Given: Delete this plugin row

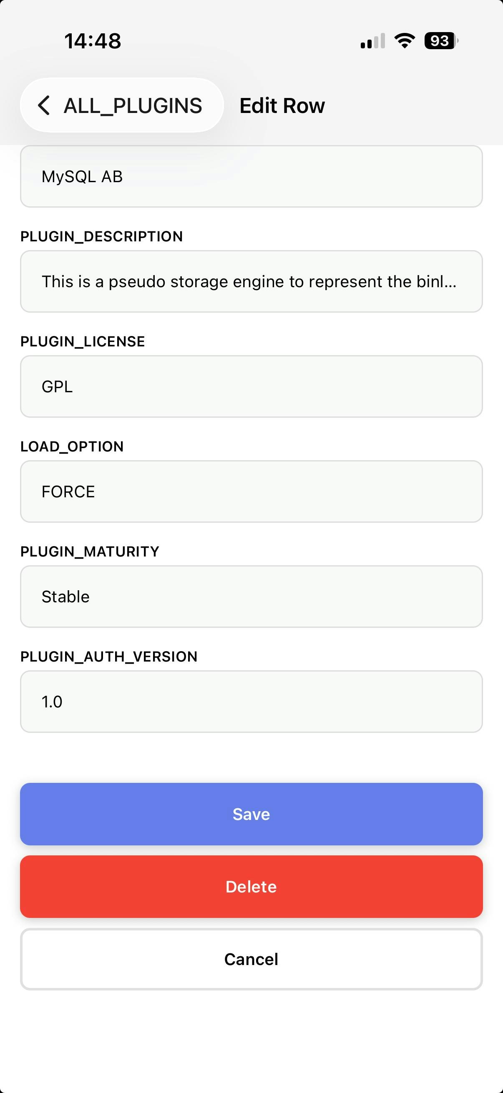Looking at the screenshot, I should (251, 886).
